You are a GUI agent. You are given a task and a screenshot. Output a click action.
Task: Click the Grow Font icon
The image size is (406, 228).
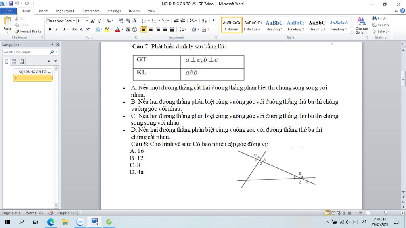tap(92, 21)
